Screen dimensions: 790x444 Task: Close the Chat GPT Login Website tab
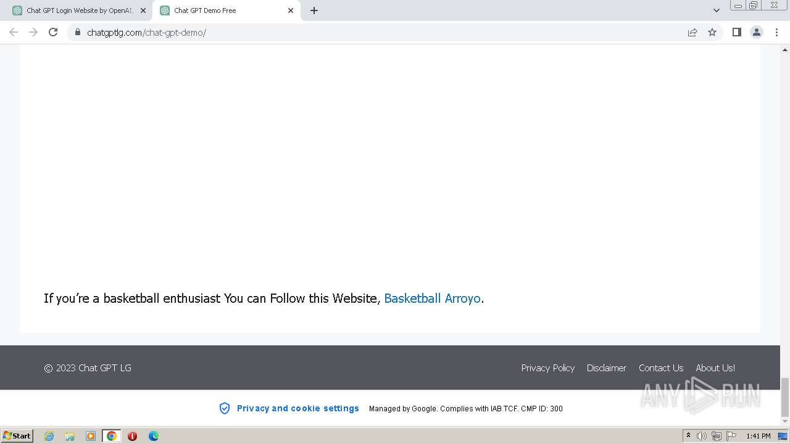143,10
